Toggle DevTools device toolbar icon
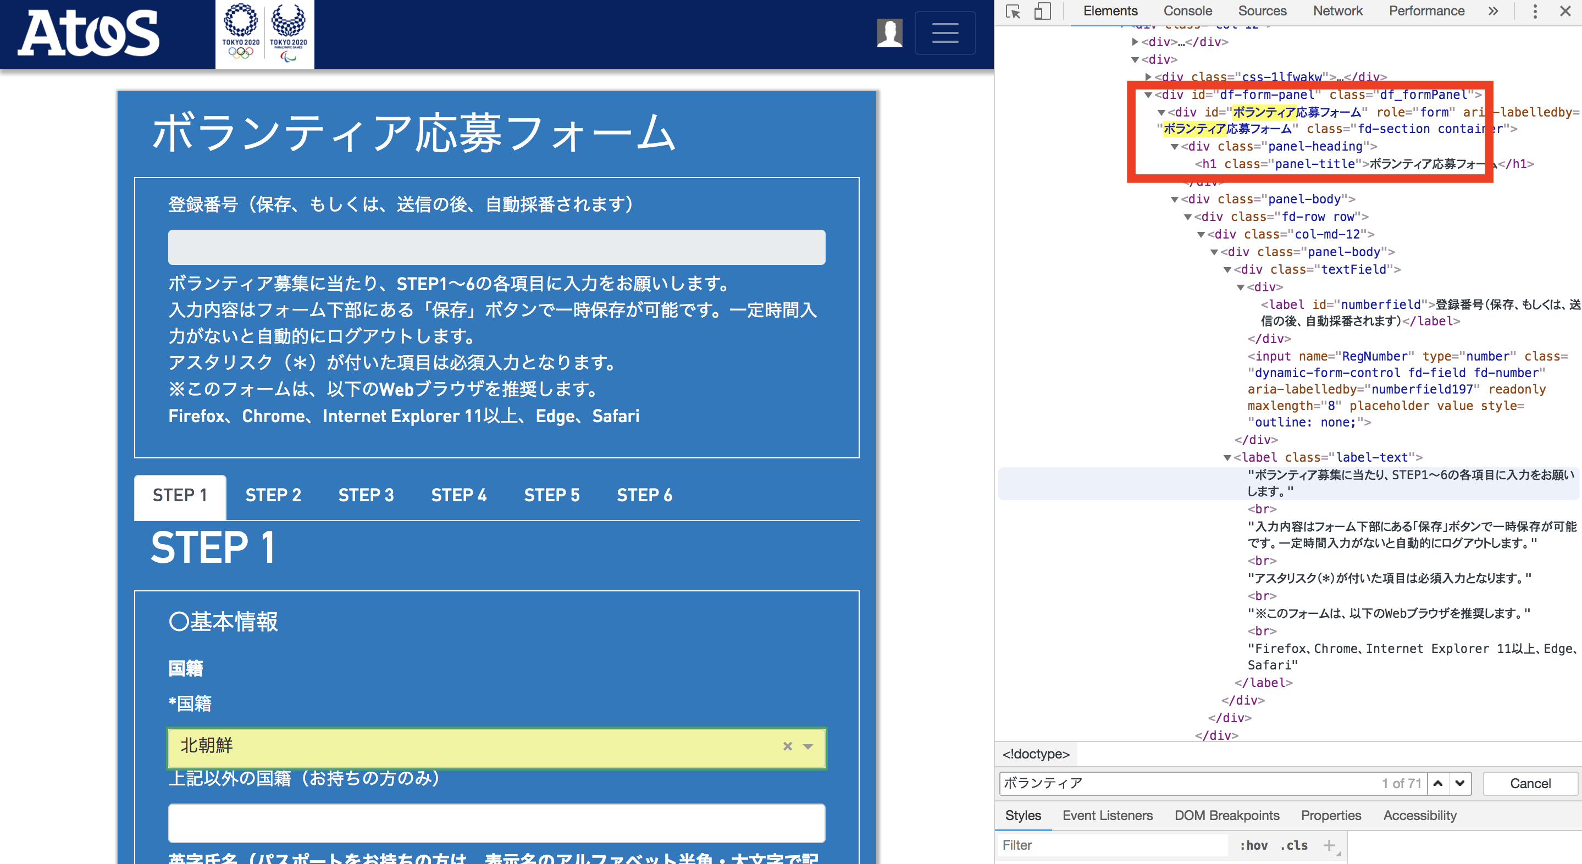The image size is (1582, 864). pyautogui.click(x=1042, y=11)
